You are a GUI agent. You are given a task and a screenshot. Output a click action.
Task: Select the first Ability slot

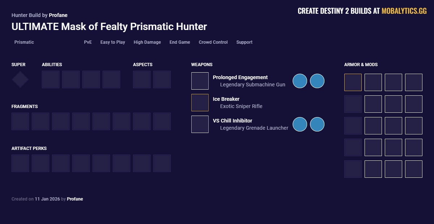[x=51, y=79]
